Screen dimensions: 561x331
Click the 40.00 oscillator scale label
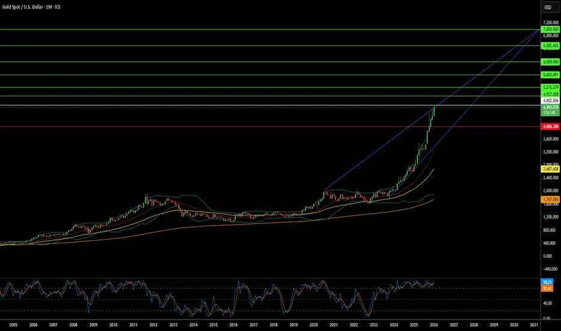547,303
